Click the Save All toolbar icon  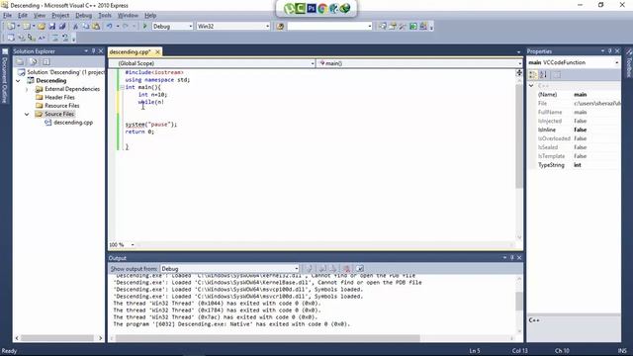[62, 27]
